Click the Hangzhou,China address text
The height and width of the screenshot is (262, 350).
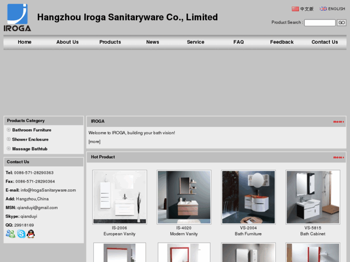click(32, 199)
